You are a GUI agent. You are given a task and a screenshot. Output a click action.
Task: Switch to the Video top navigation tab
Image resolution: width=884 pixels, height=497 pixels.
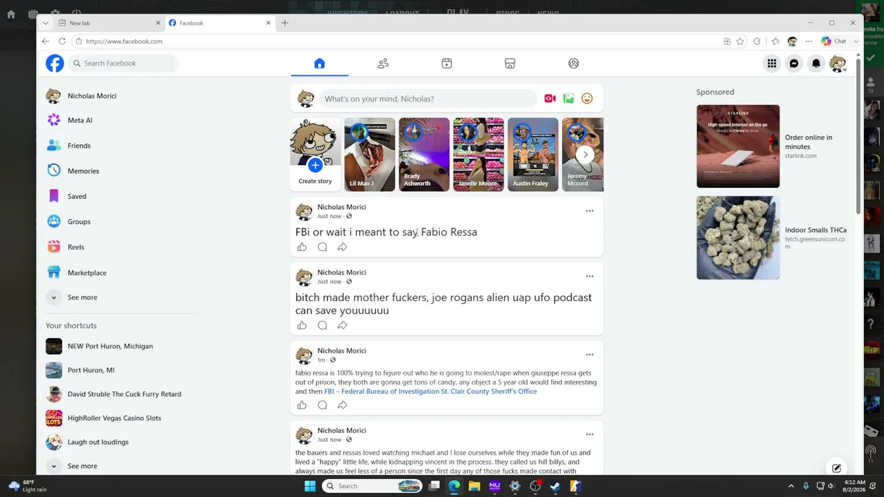pyautogui.click(x=447, y=64)
